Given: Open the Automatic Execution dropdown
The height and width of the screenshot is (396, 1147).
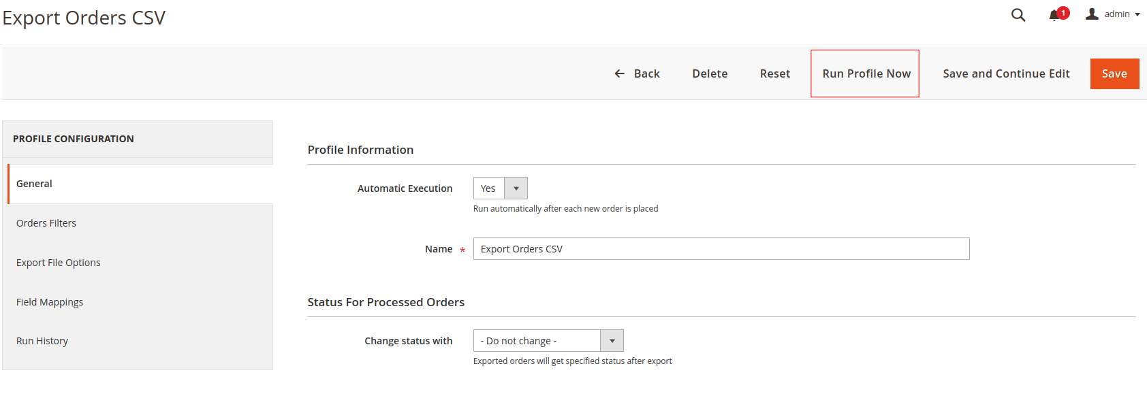Looking at the screenshot, I should tap(500, 188).
